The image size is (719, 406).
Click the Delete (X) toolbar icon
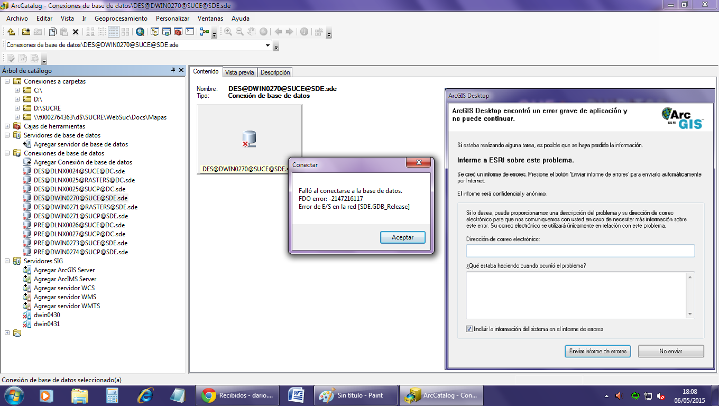(76, 32)
